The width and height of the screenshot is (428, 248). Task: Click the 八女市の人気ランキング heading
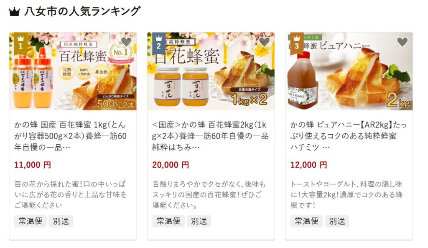coord(82,12)
